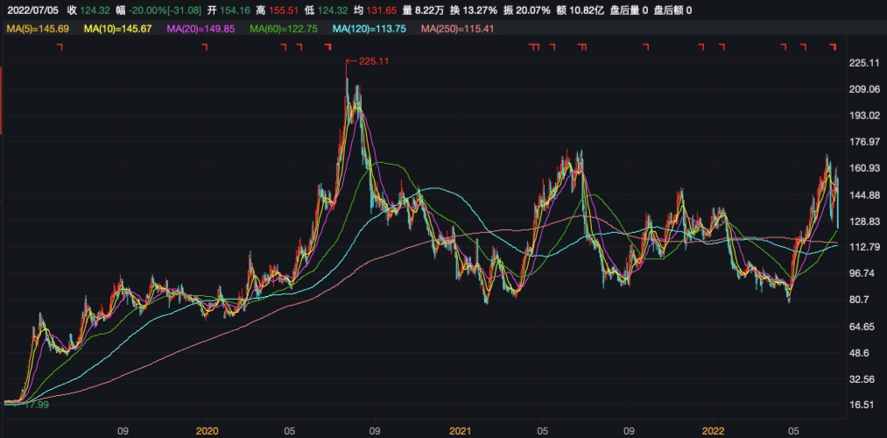Click the leftmost red event flag above chart
The height and width of the screenshot is (438, 887).
pyautogui.click(x=60, y=47)
